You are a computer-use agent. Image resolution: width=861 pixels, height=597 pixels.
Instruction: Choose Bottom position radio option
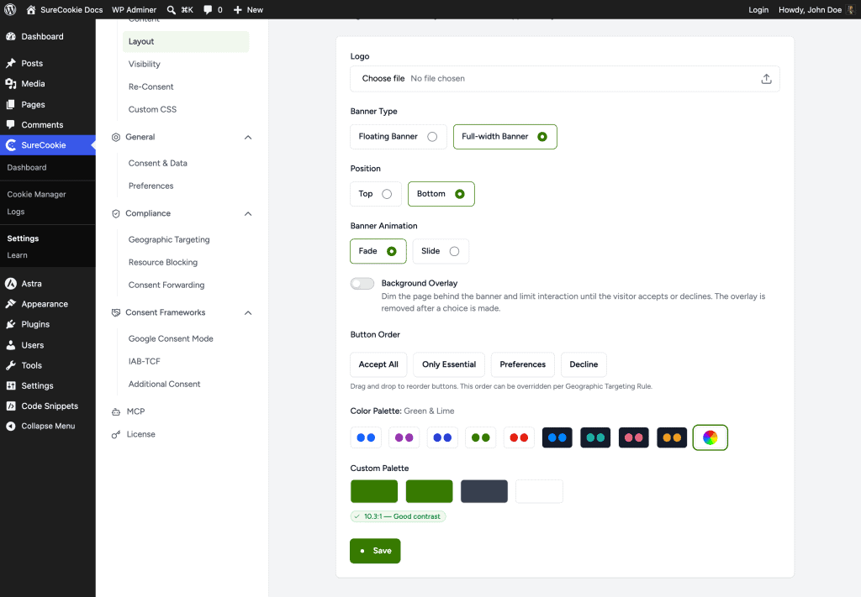pos(441,194)
